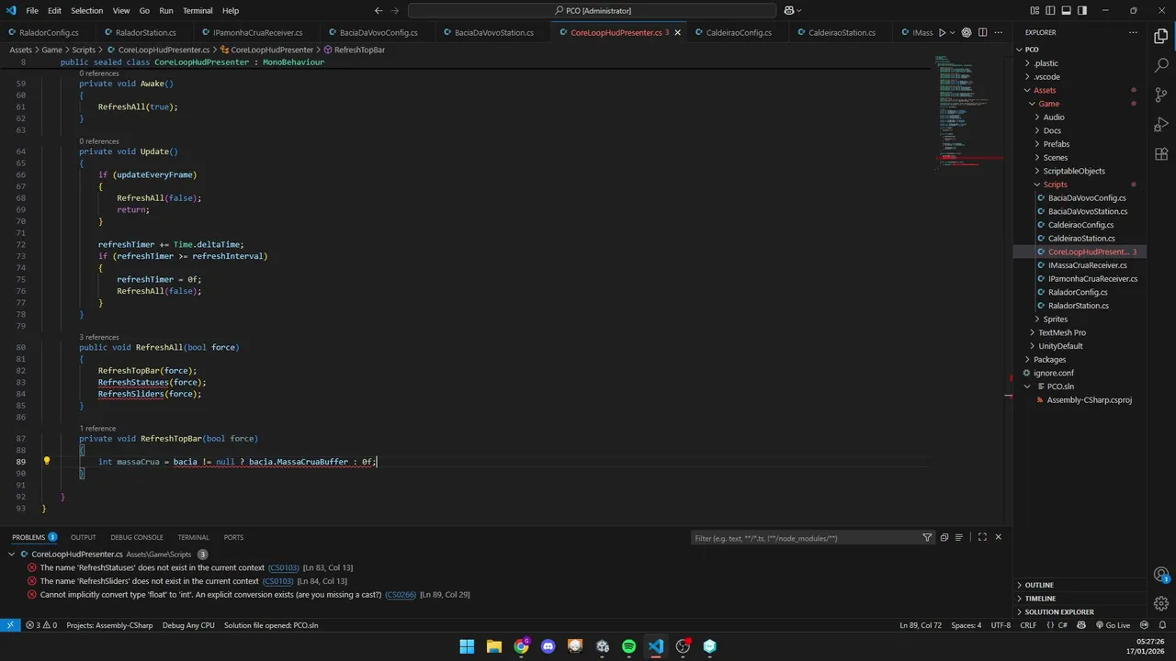Viewport: 1176px width, 661px height.
Task: Click the lightbulb quick fix on line 89
Action: coord(47,461)
